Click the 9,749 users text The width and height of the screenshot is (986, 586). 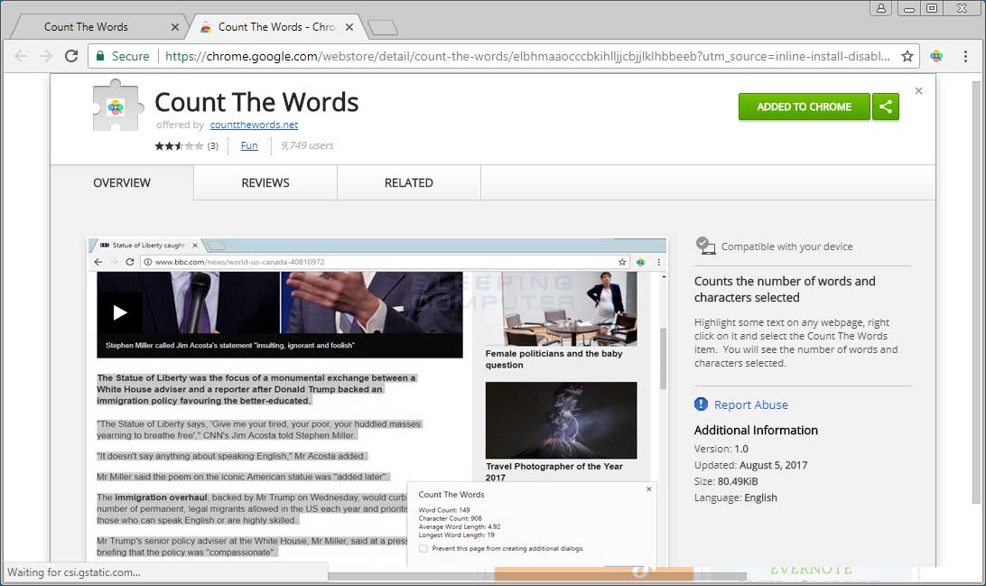(307, 146)
